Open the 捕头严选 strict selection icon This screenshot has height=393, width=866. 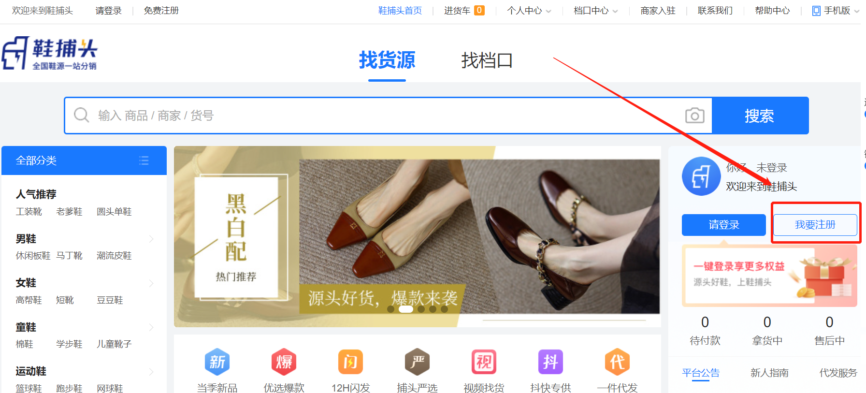click(417, 362)
